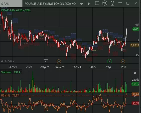
Task: Open the quote bubble comments icon
Action: pos(105,3)
